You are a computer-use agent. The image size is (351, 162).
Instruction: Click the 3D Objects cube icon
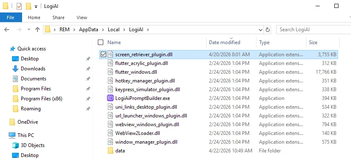[x=15, y=145]
